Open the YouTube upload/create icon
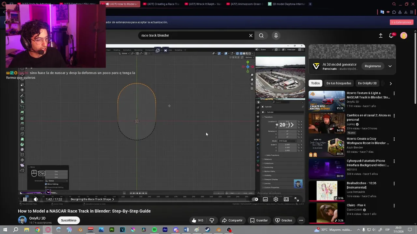Image resolution: width=417 pixels, height=234 pixels. coord(381,36)
